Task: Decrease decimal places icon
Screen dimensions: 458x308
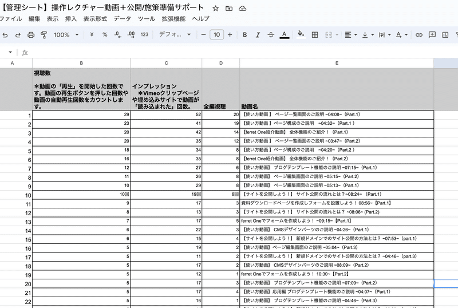Action: click(x=118, y=34)
